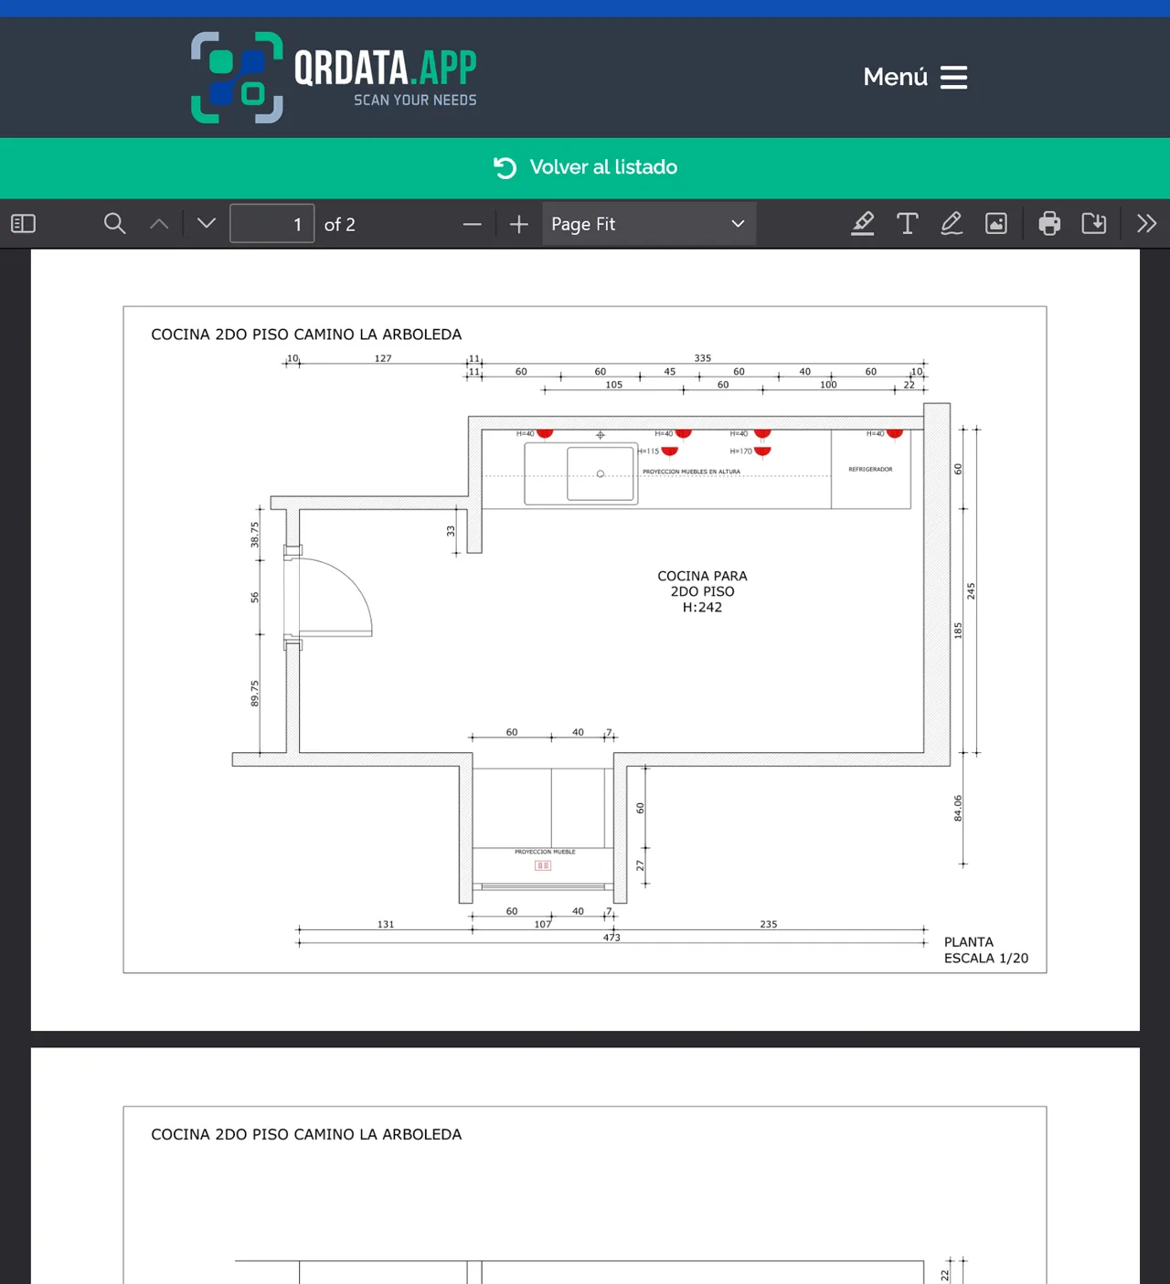This screenshot has width=1170, height=1284.
Task: Expand more tools double-chevron menu
Action: click(x=1146, y=224)
